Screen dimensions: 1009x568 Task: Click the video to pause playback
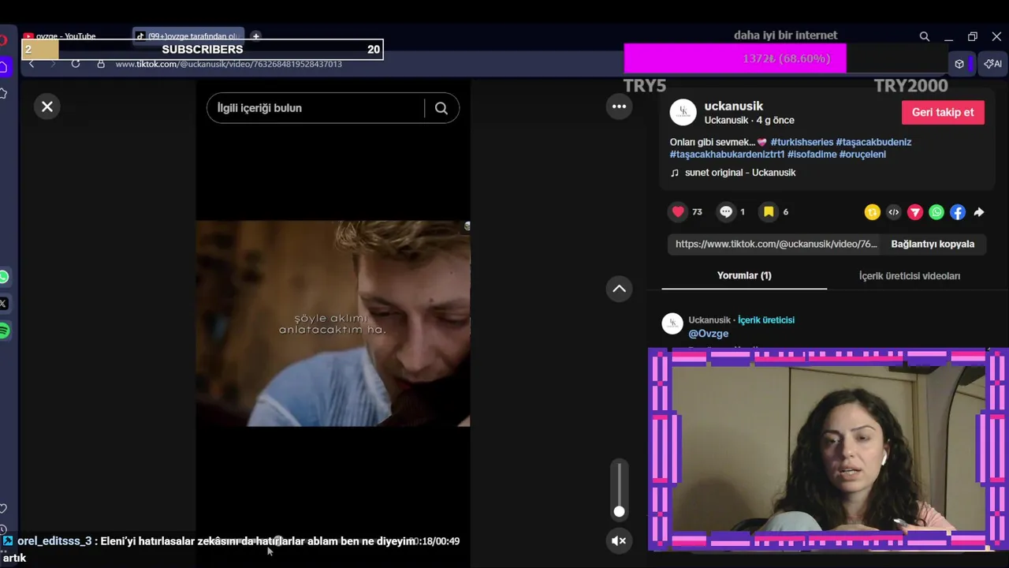[x=333, y=323]
